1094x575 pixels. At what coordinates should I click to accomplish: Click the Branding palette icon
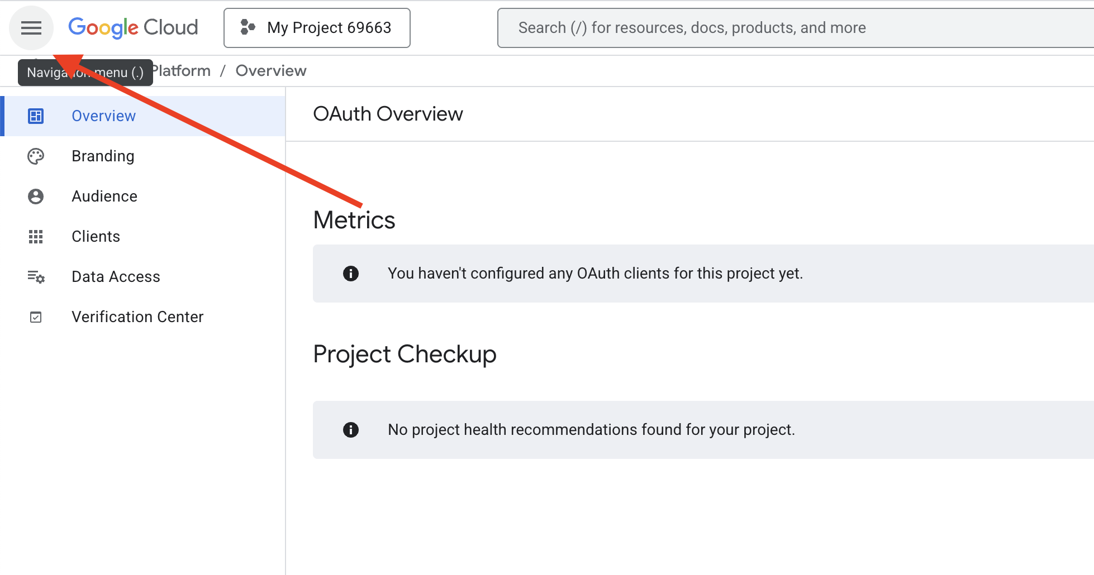pyautogui.click(x=36, y=156)
